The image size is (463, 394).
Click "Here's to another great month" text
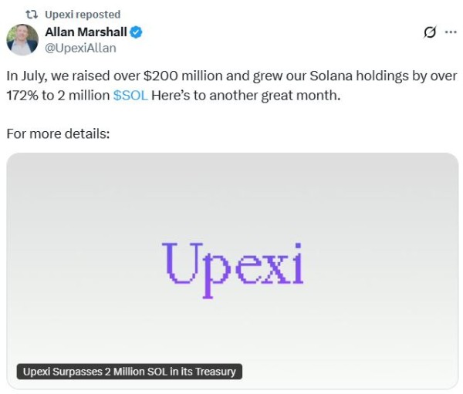[x=244, y=95]
